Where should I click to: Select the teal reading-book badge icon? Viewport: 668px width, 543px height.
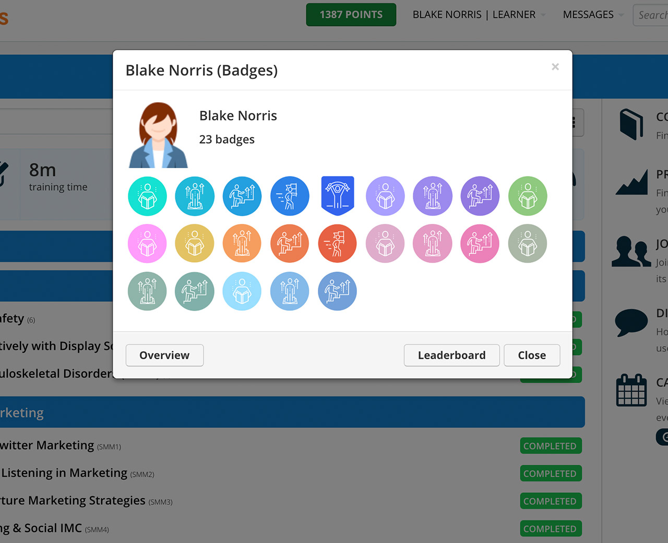point(147,196)
